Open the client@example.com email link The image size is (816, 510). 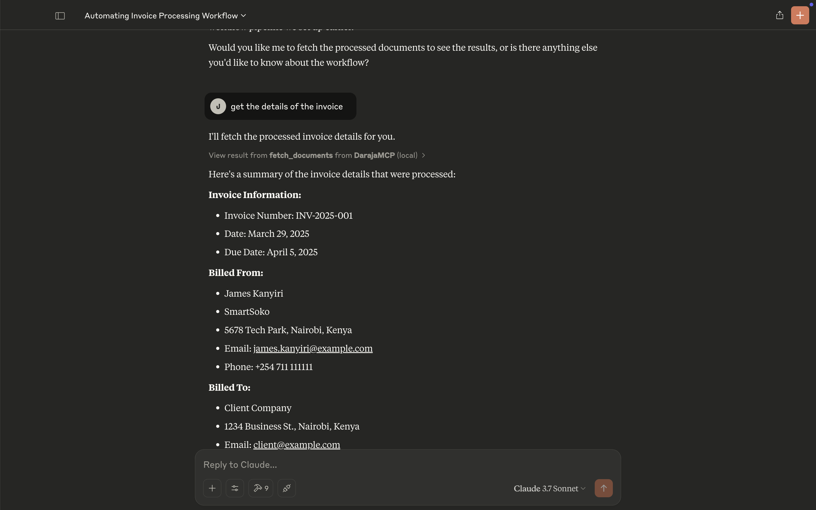coord(296,445)
